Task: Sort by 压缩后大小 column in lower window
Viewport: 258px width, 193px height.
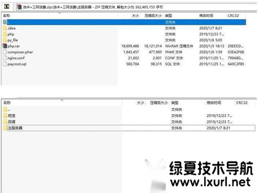Action: pyautogui.click(x=158, y=103)
